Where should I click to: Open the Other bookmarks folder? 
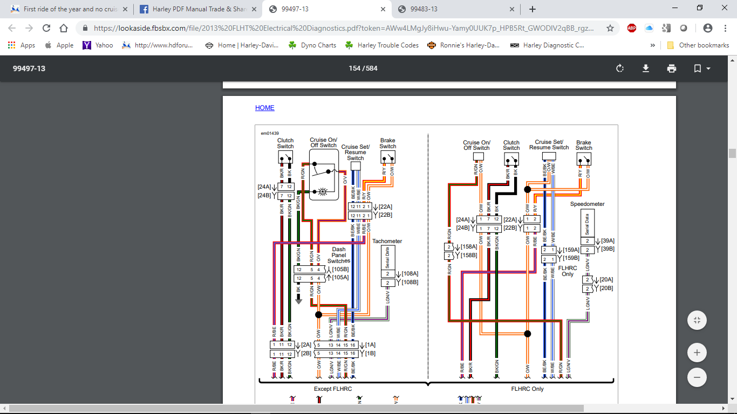click(x=698, y=45)
